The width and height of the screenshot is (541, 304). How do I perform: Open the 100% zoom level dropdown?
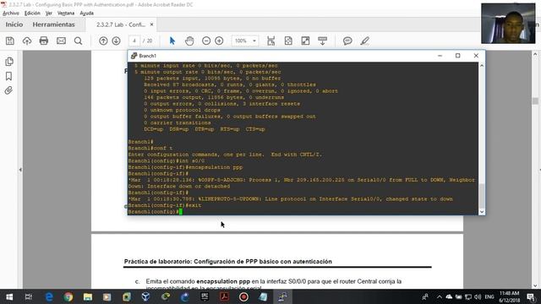245,41
